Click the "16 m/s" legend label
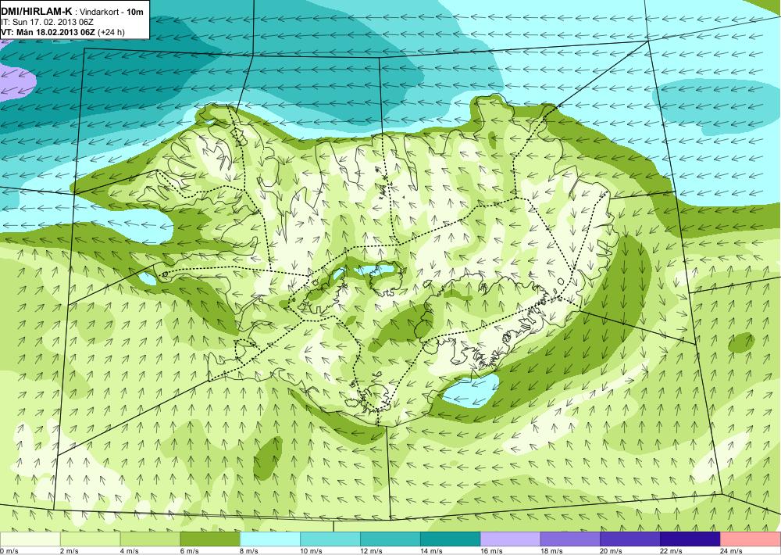 pyautogui.click(x=491, y=551)
